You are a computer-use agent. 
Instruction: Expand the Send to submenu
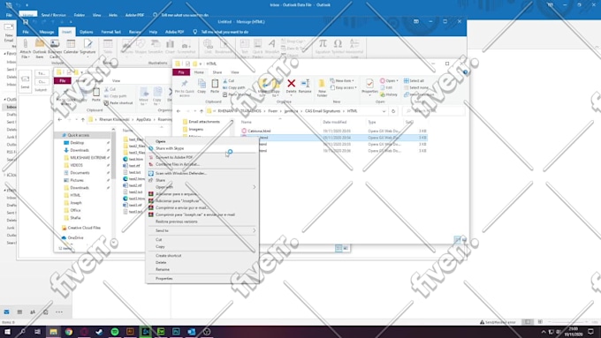coord(255,230)
